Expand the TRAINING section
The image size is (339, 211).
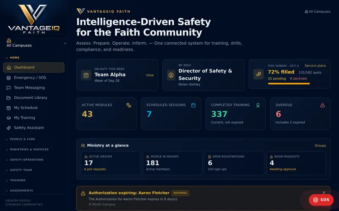[x=16, y=180]
